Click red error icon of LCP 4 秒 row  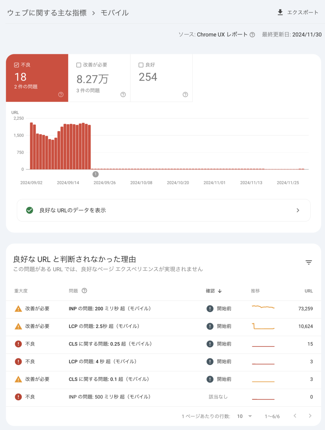18,362
